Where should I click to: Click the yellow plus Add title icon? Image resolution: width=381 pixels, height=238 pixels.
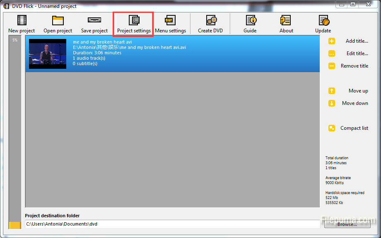click(332, 41)
